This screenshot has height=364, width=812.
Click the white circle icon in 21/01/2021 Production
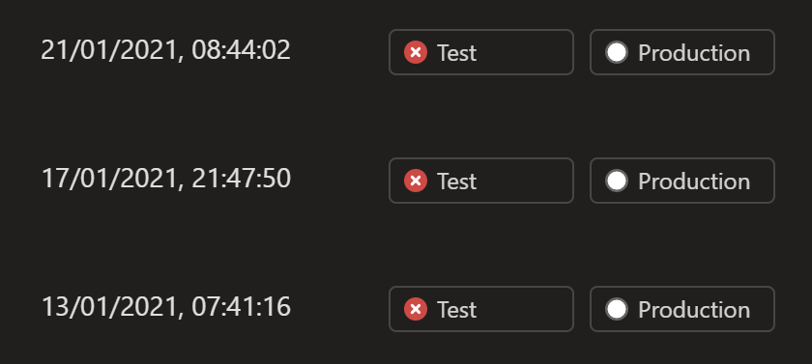617,52
